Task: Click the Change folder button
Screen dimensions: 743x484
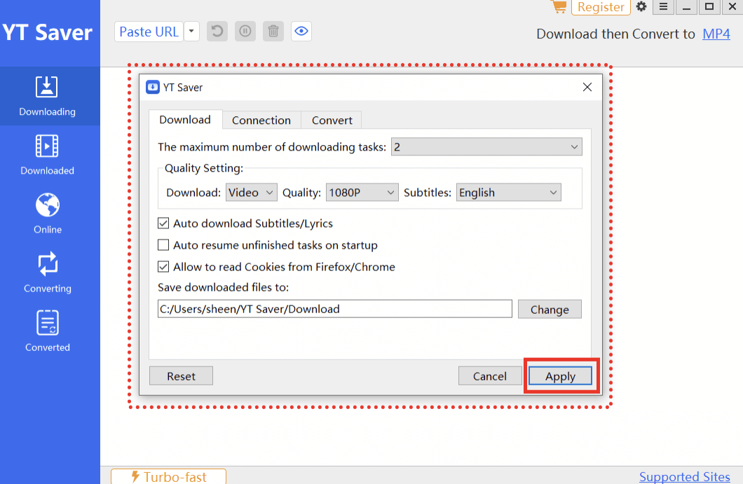Action: 550,310
